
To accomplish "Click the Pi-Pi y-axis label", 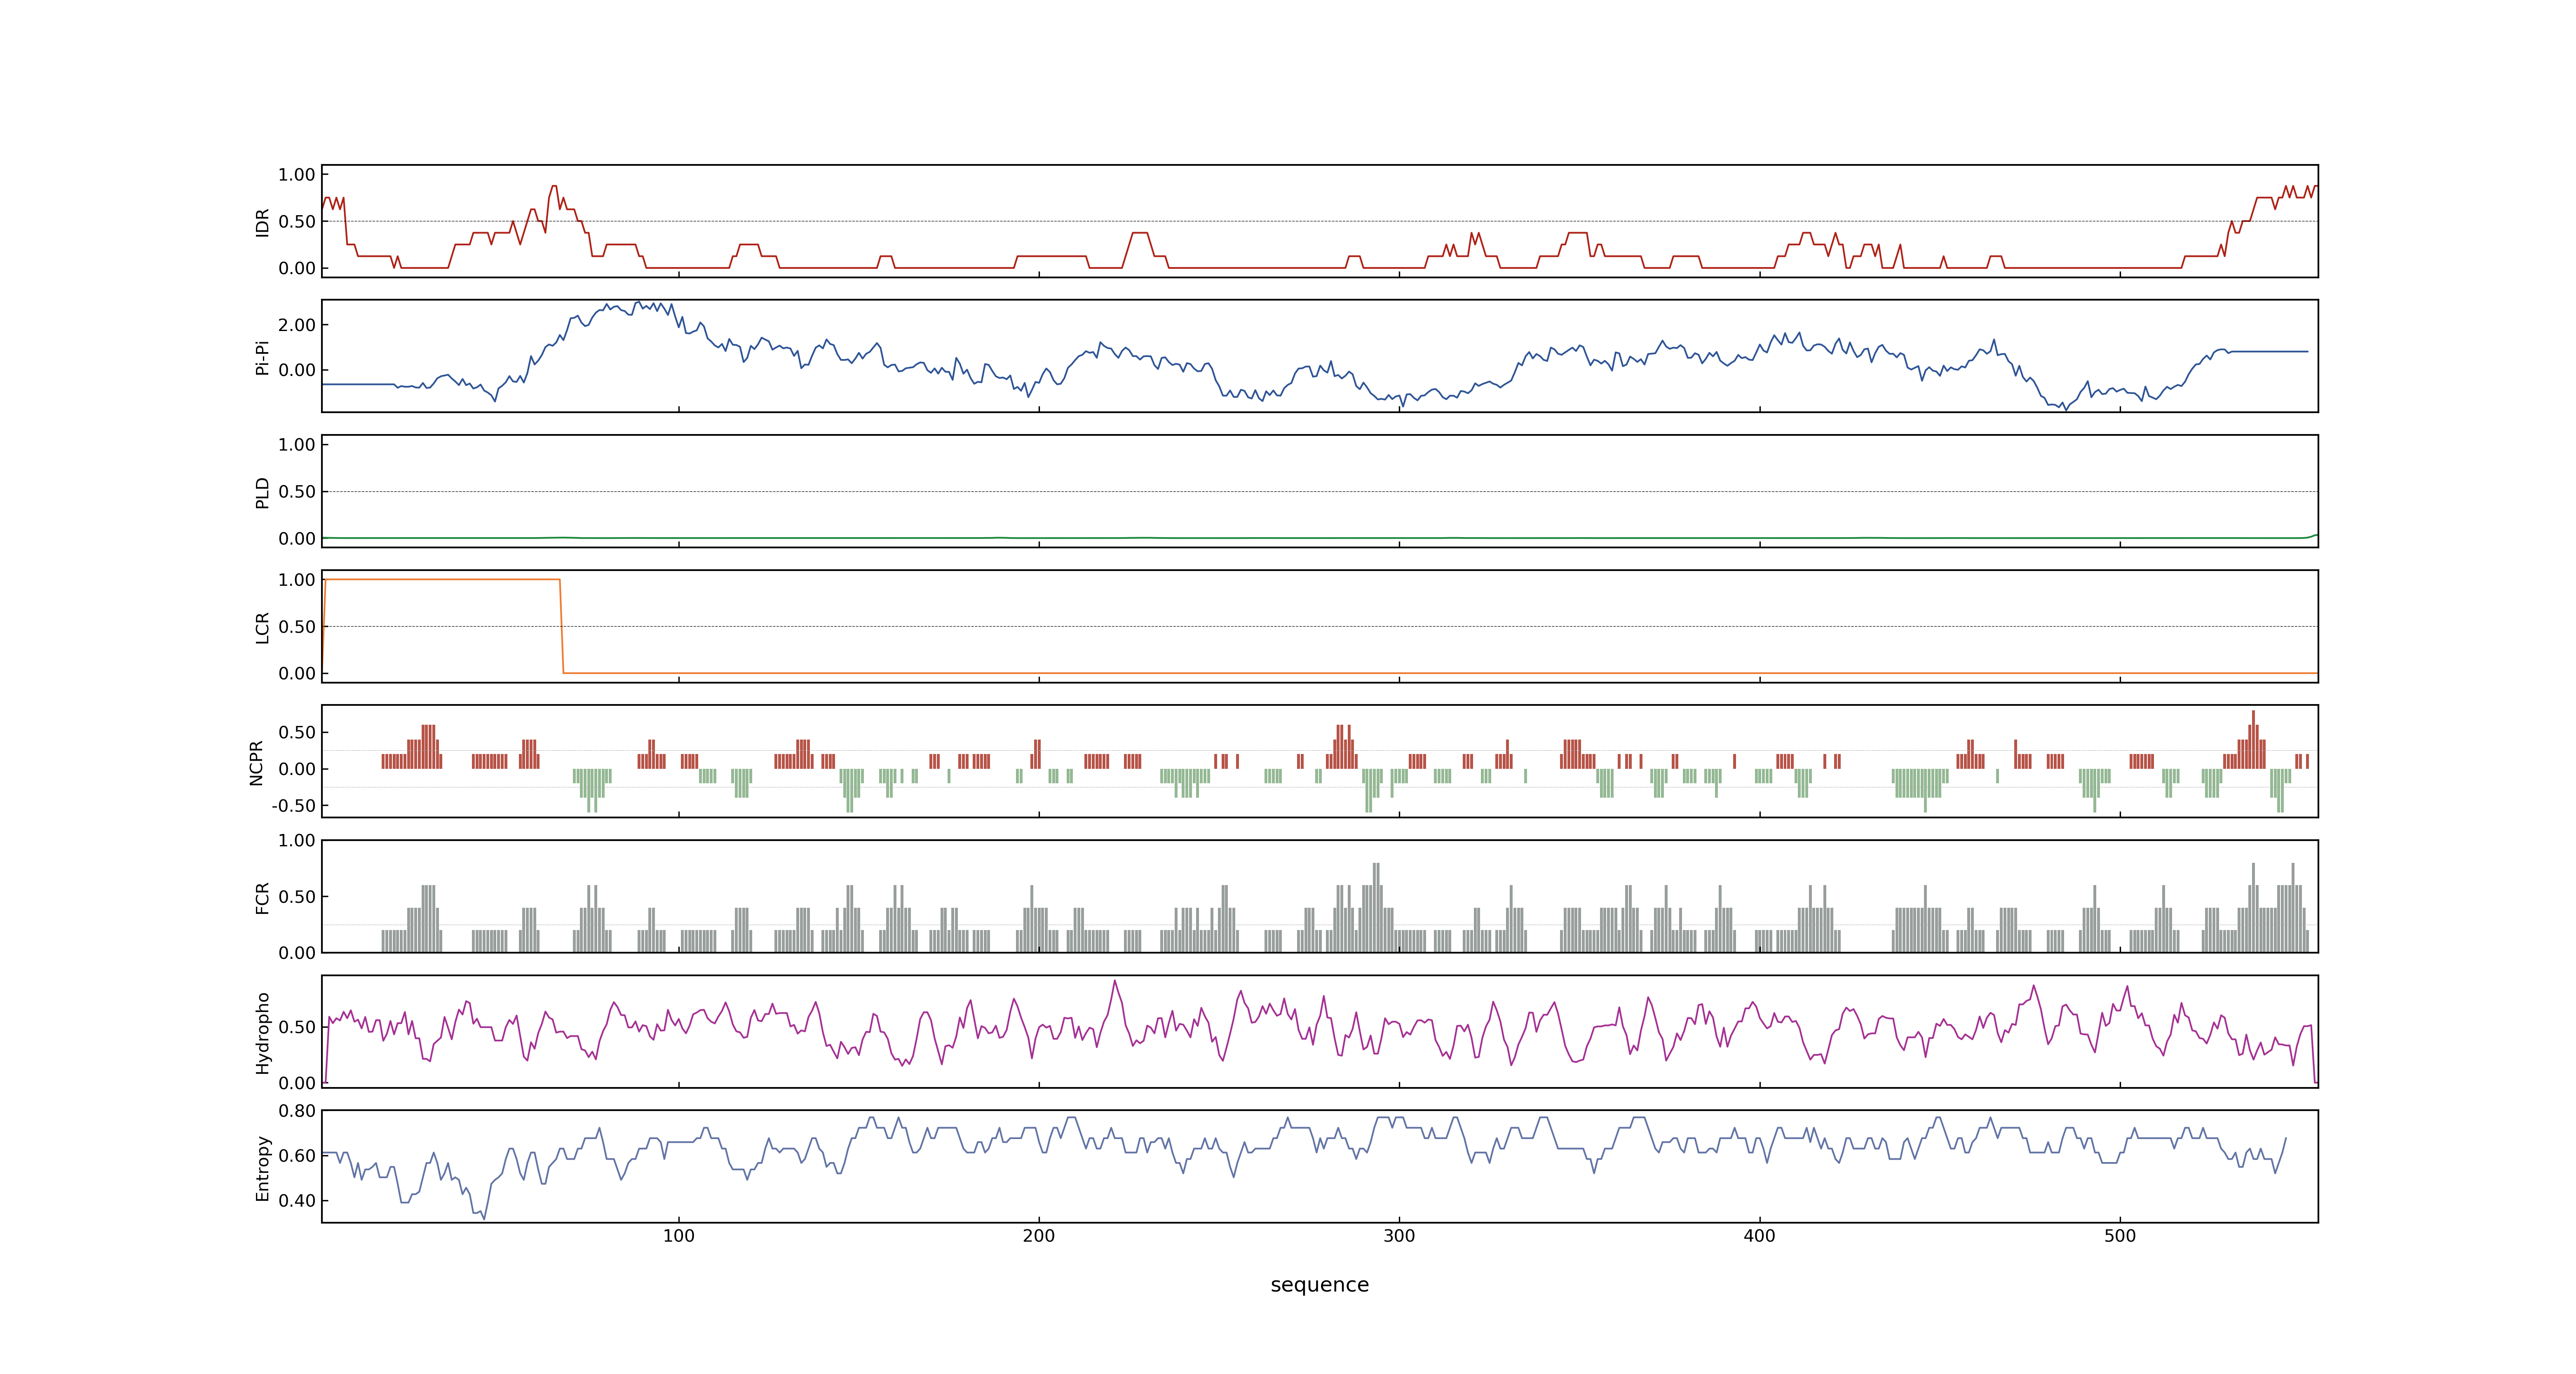I will coord(262,357).
